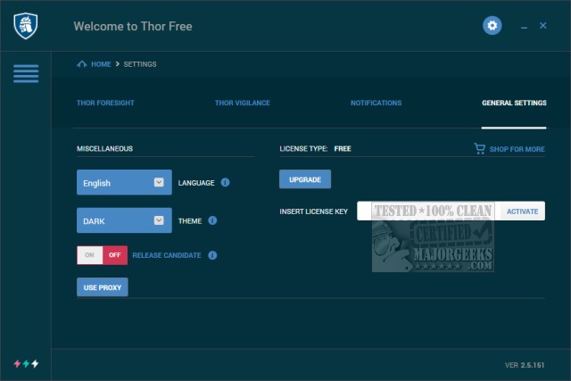The width and height of the screenshot is (571, 381).
Task: Open settings via the gear icon
Action: (x=492, y=26)
